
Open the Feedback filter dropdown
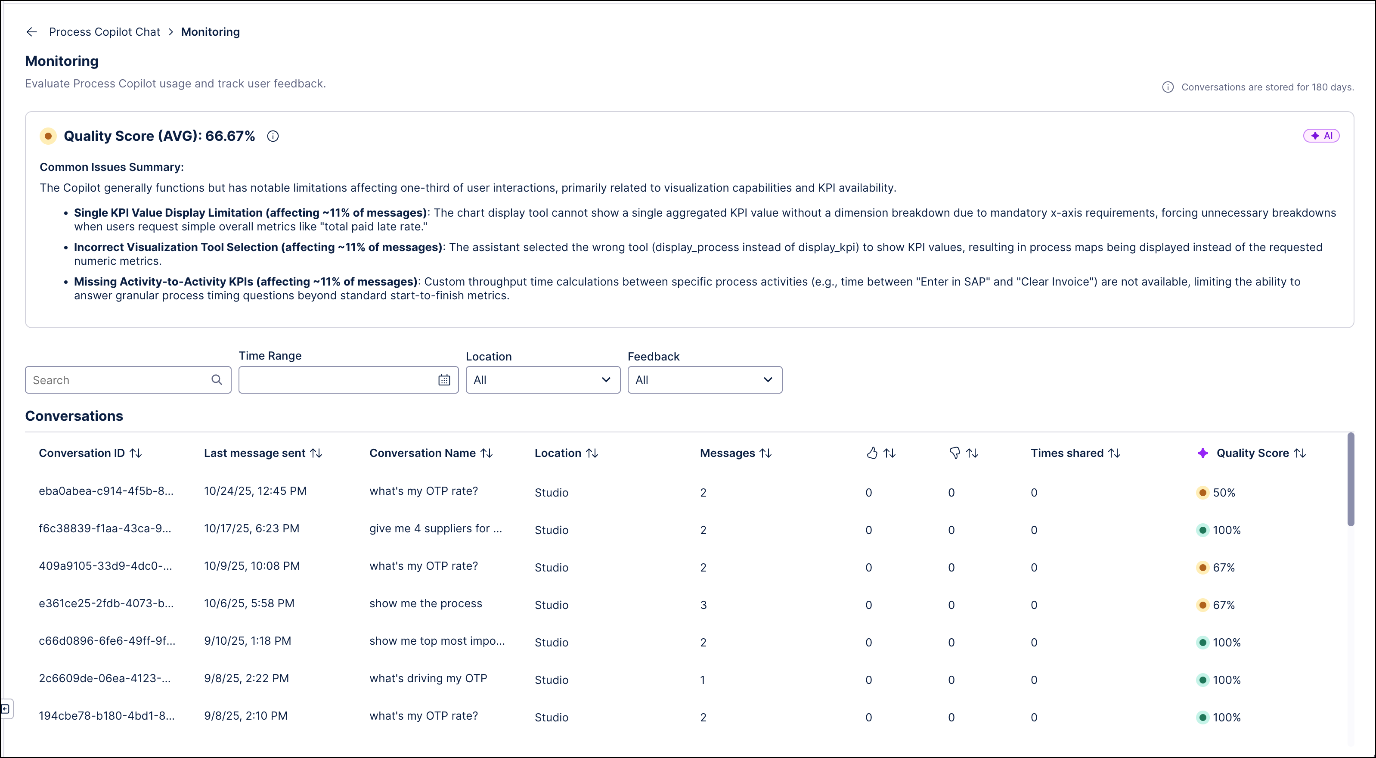(704, 380)
